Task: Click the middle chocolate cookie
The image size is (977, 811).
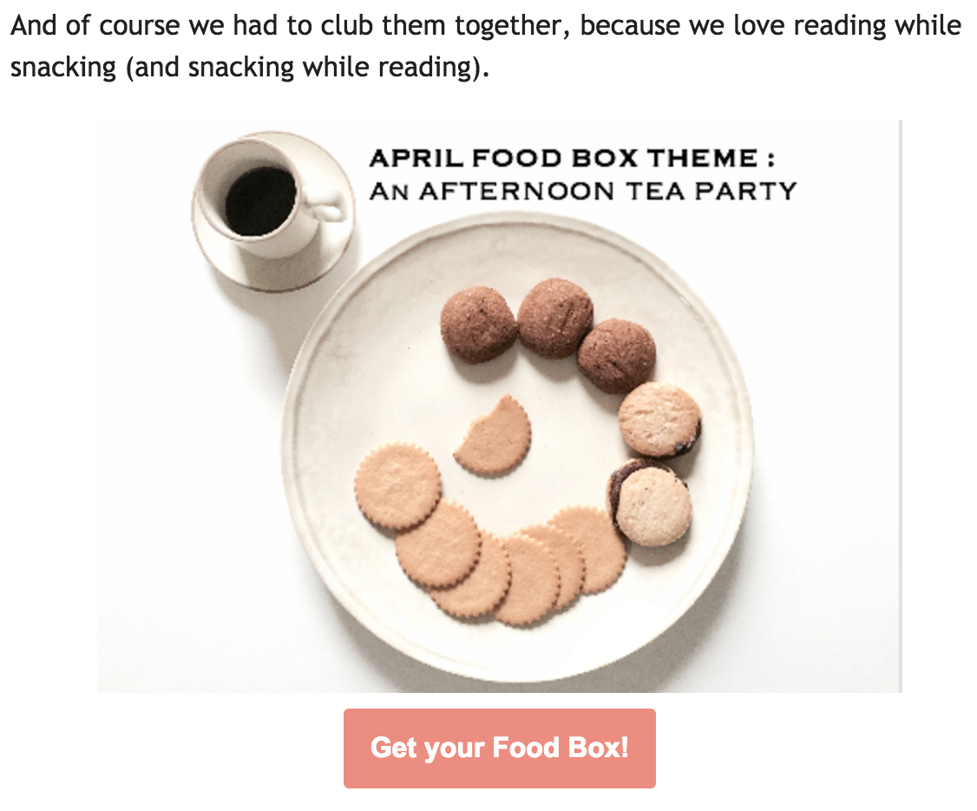Action: tap(556, 317)
